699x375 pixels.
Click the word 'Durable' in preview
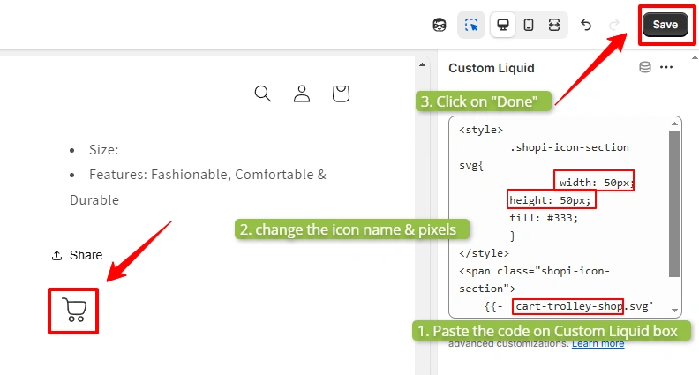pos(94,200)
